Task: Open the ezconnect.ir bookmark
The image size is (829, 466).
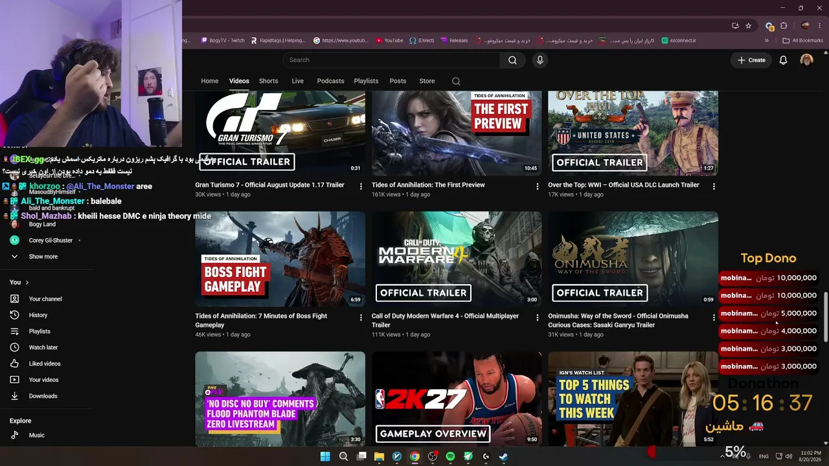Action: point(679,40)
